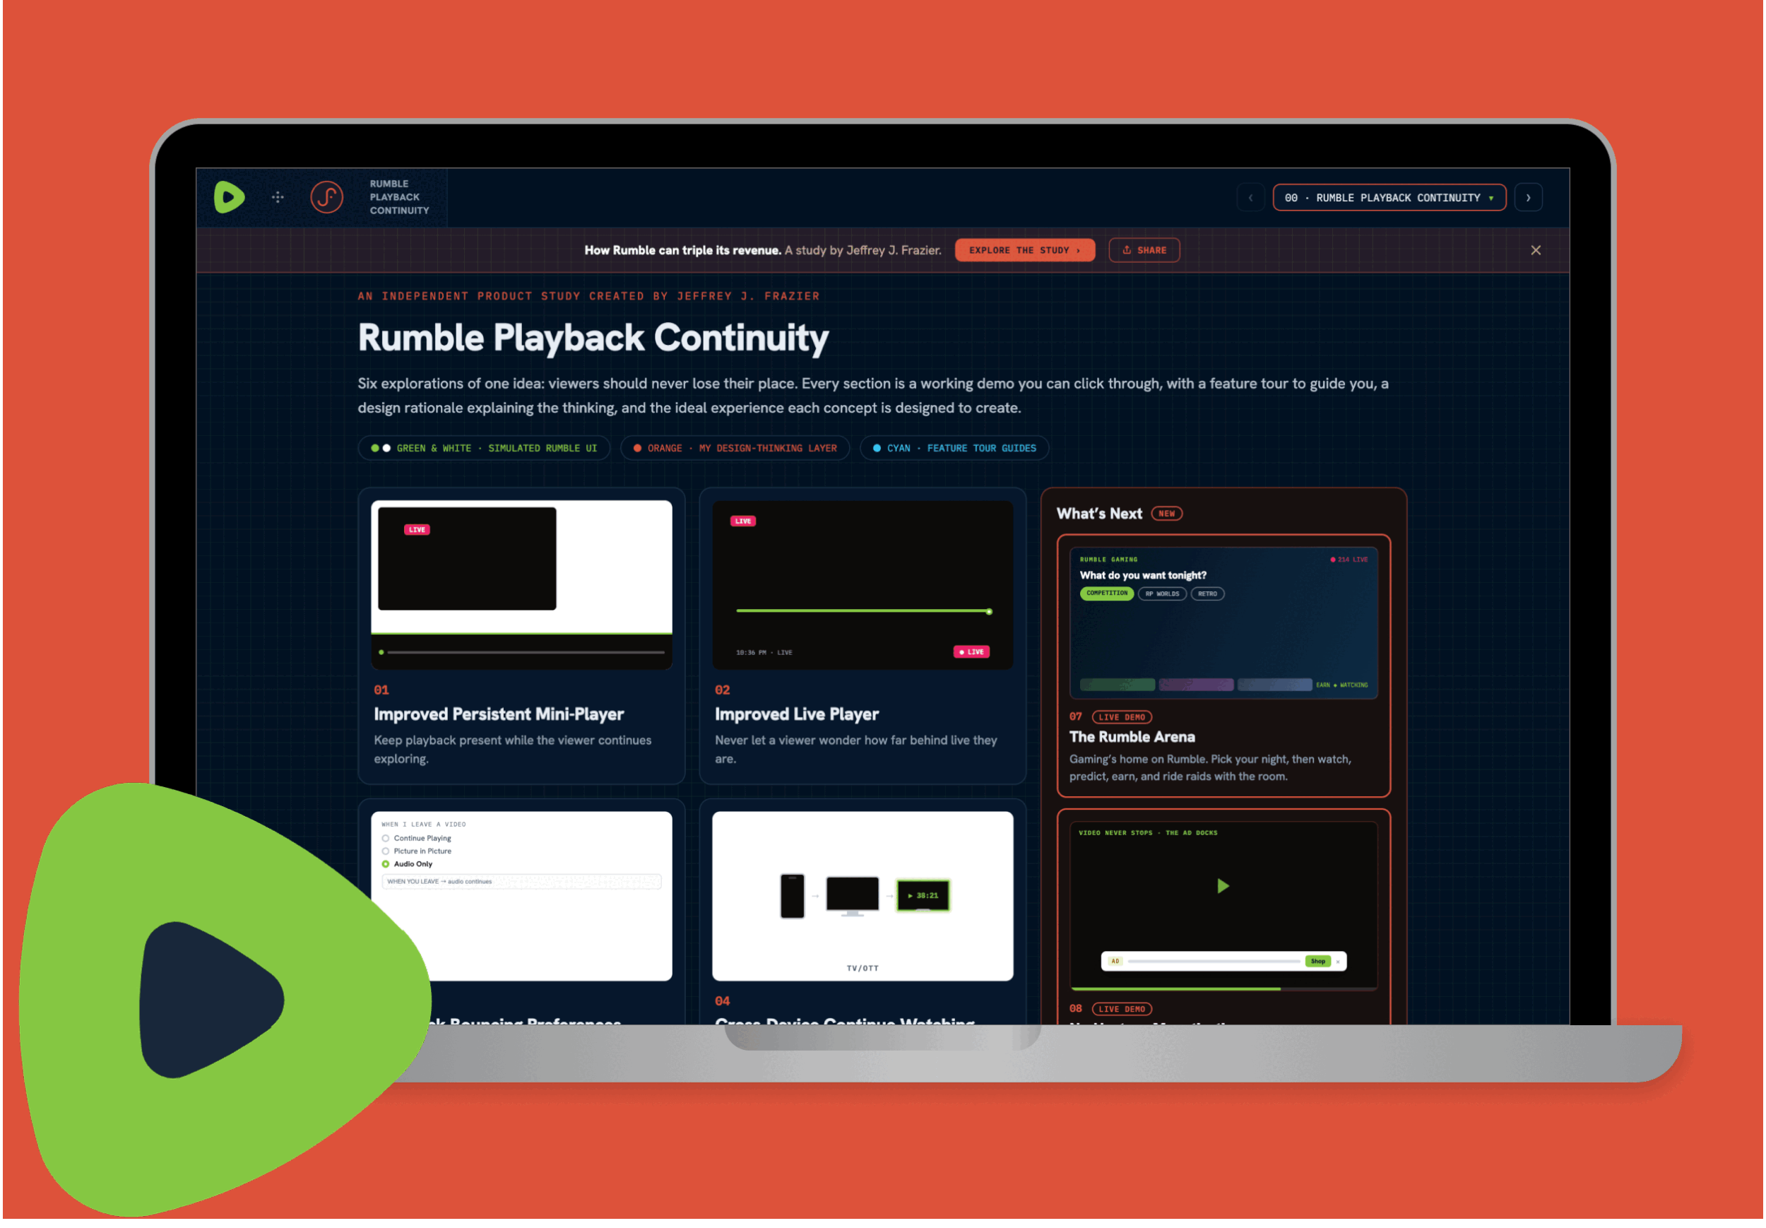Click the LIVE badge in the Mini-Player preview
1766x1228 pixels.
pyautogui.click(x=417, y=530)
